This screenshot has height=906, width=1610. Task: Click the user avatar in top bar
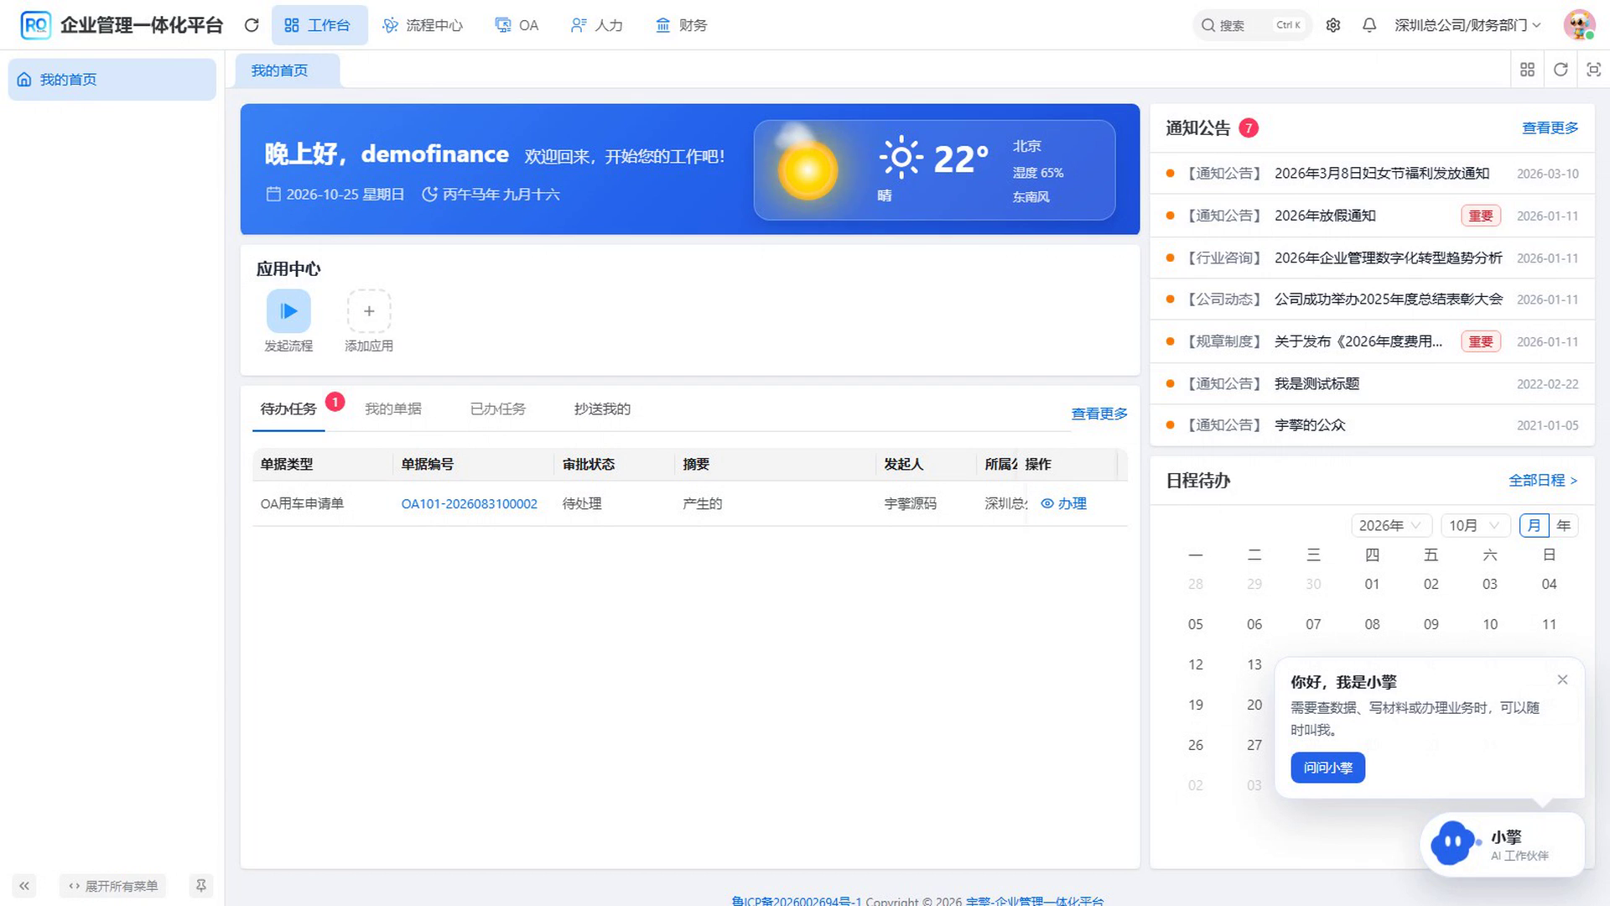coord(1579,25)
